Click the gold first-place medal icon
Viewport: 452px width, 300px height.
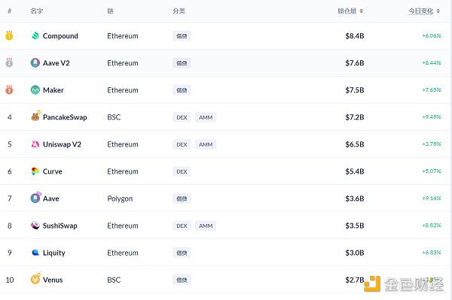tap(9, 35)
